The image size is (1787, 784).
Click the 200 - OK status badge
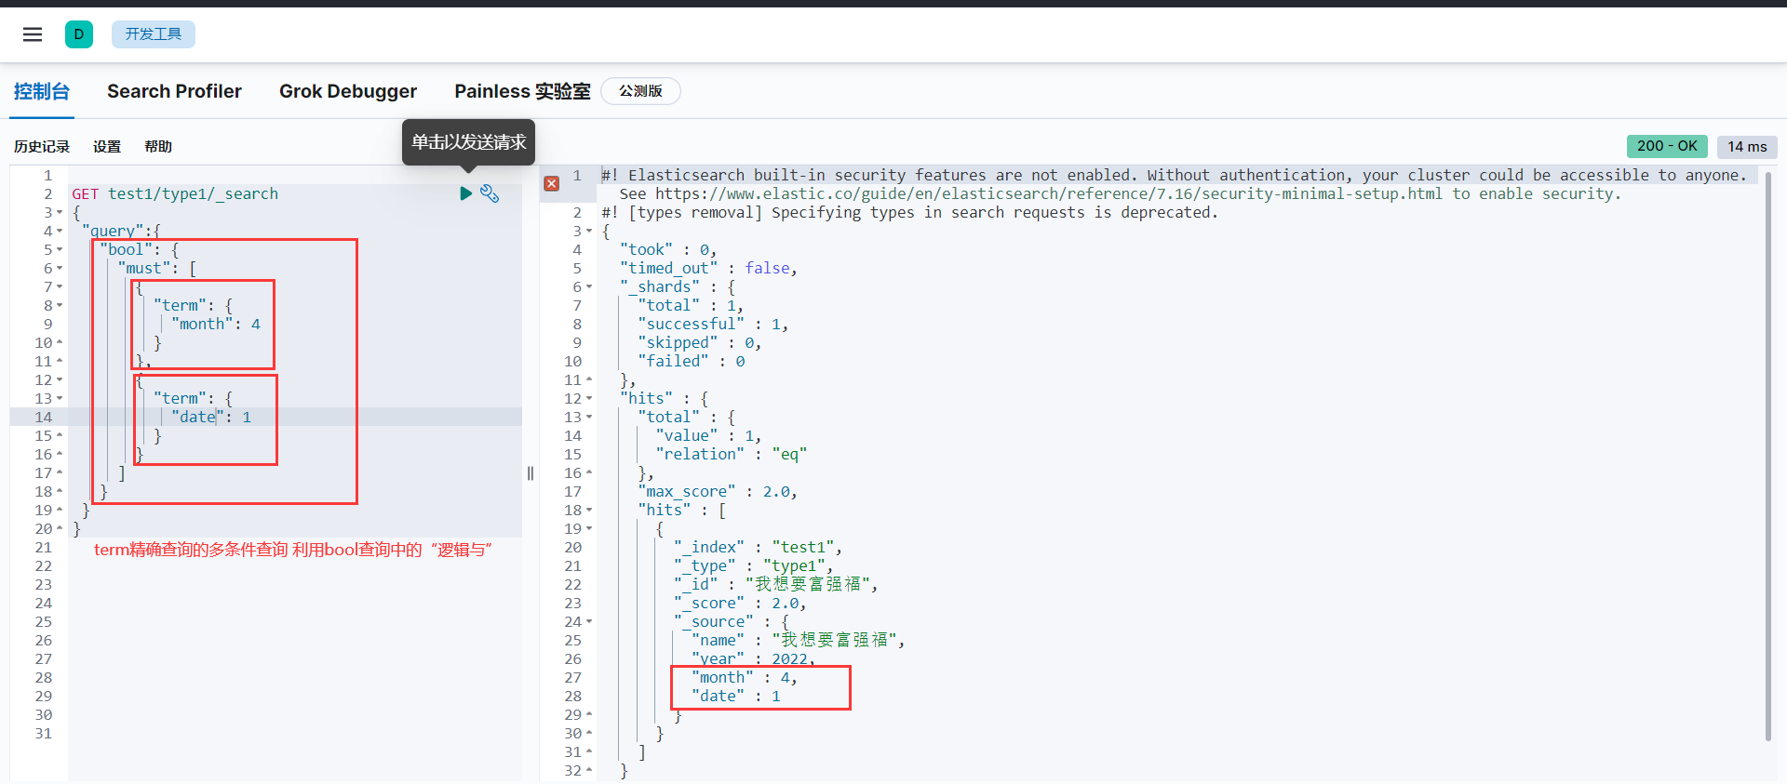tap(1667, 146)
